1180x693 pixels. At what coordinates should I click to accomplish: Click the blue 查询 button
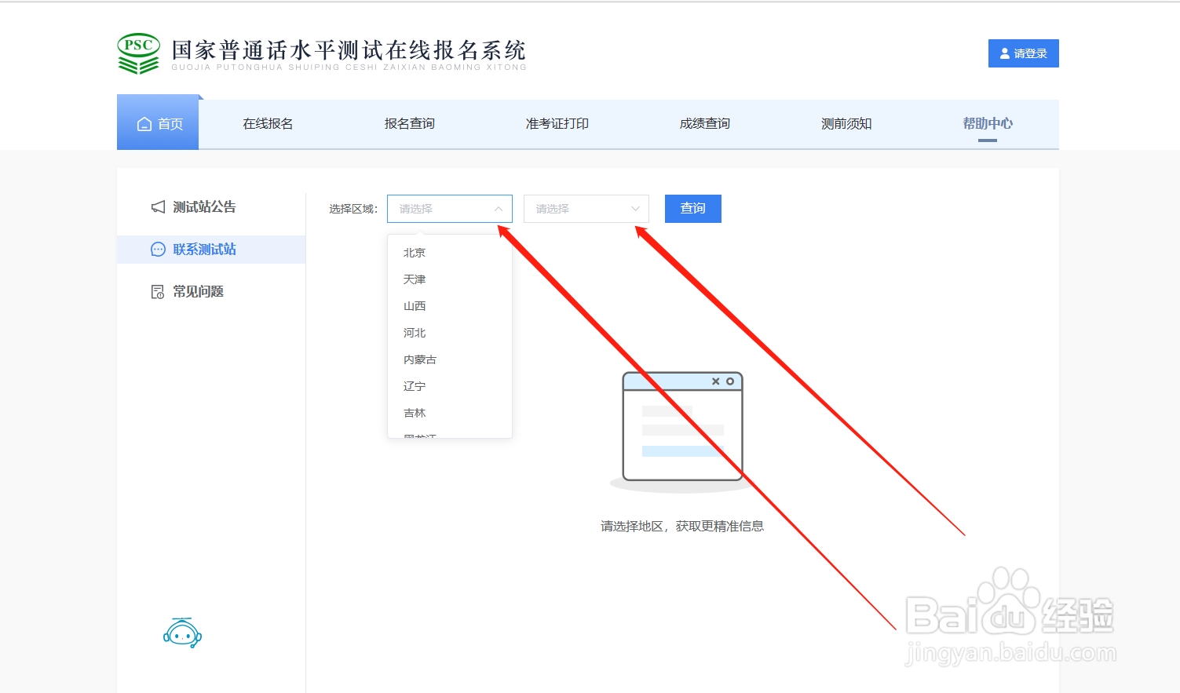pyautogui.click(x=693, y=209)
